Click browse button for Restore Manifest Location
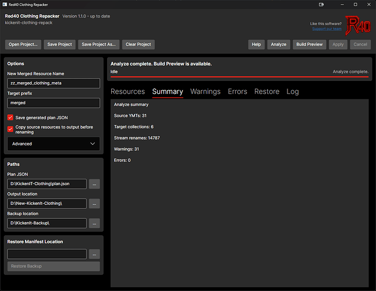Screen dimensions: 376x291 tap(94, 254)
